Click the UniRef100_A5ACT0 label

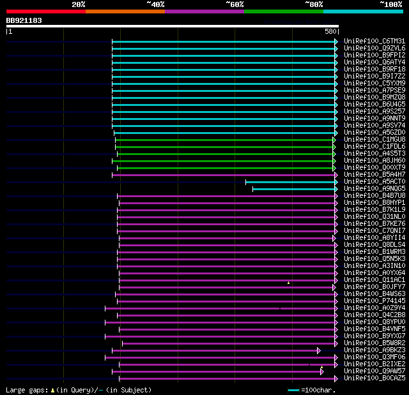374,182
